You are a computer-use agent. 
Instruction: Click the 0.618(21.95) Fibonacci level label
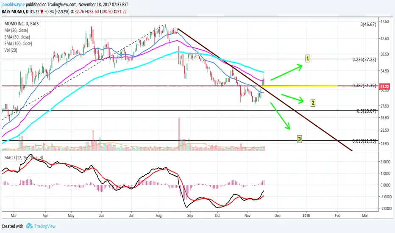click(x=364, y=141)
